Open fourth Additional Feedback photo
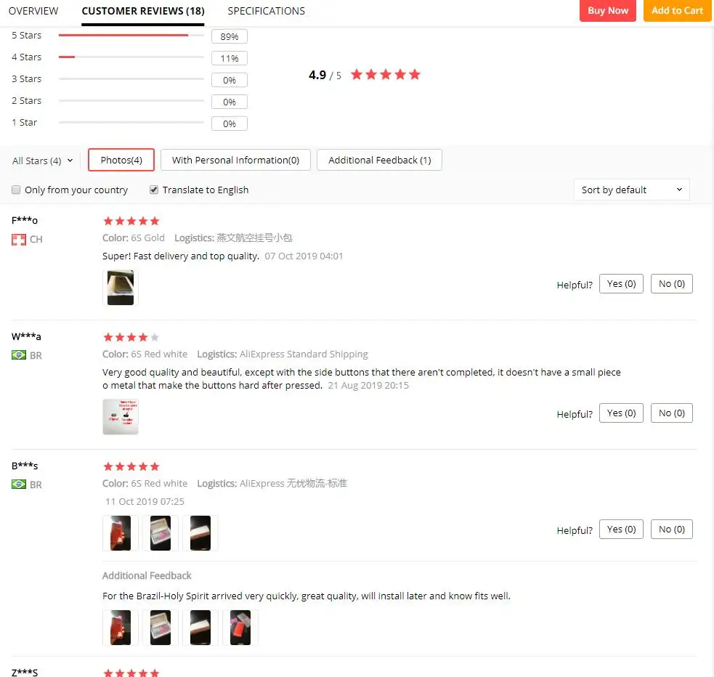714x677 pixels. pyautogui.click(x=240, y=628)
